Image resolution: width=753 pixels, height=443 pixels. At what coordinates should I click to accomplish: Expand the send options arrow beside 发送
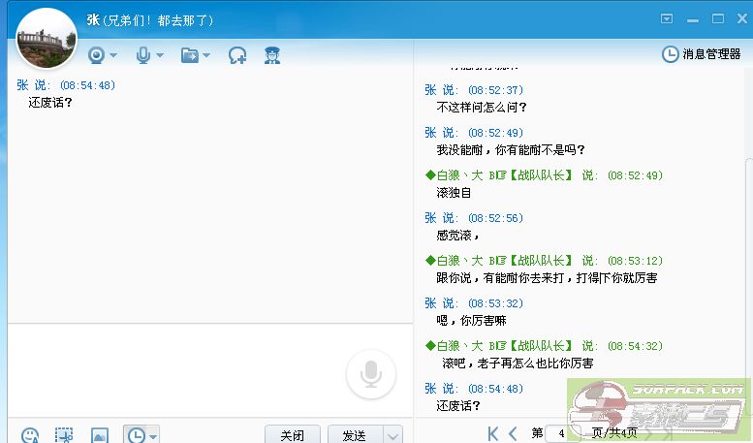[393, 435]
